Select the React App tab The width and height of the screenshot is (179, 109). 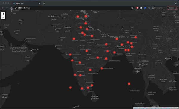[26, 3]
